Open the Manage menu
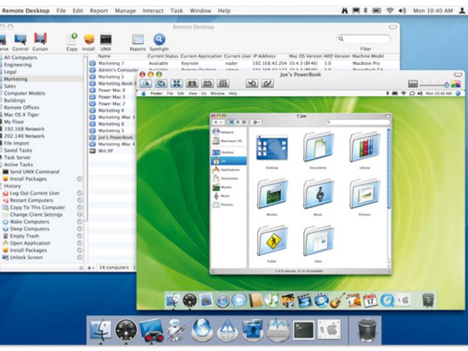The width and height of the screenshot is (468, 351). [125, 11]
